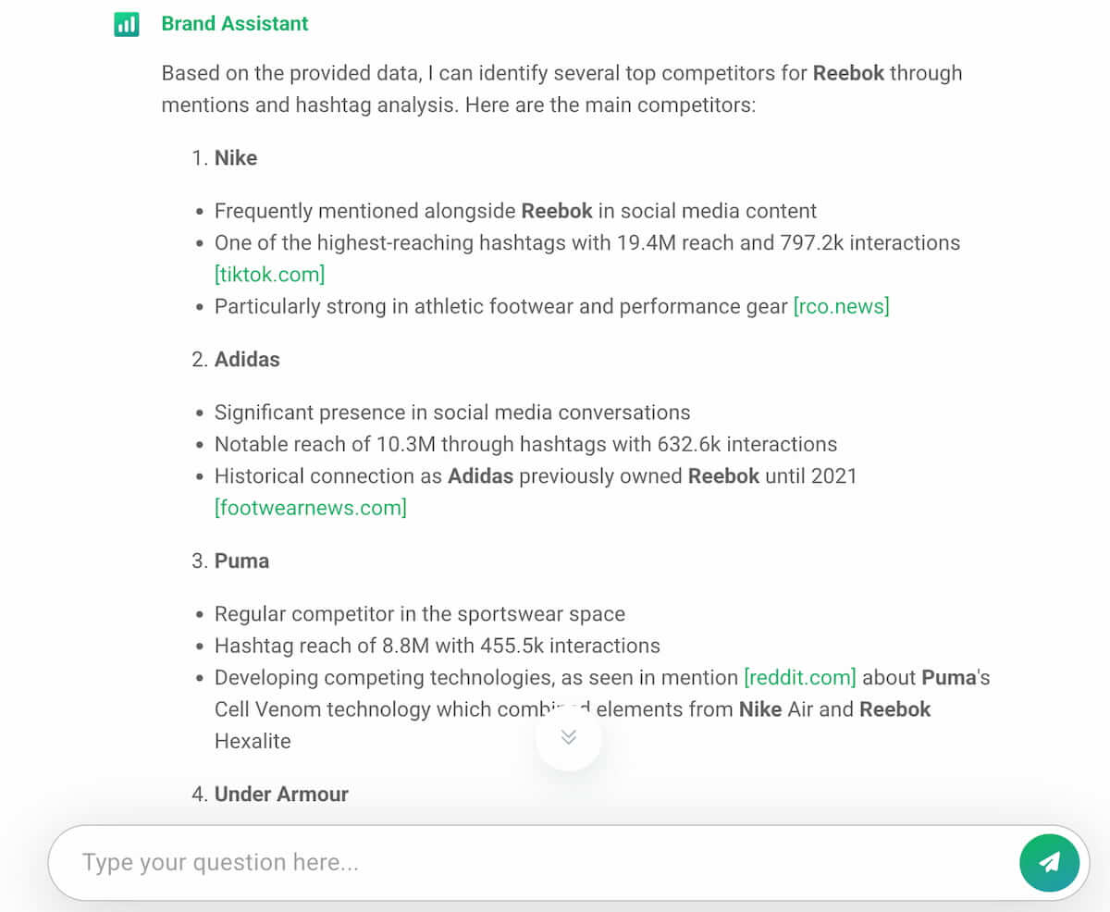This screenshot has height=912, width=1110.
Task: Open the rco.news citation link
Action: [x=842, y=306]
